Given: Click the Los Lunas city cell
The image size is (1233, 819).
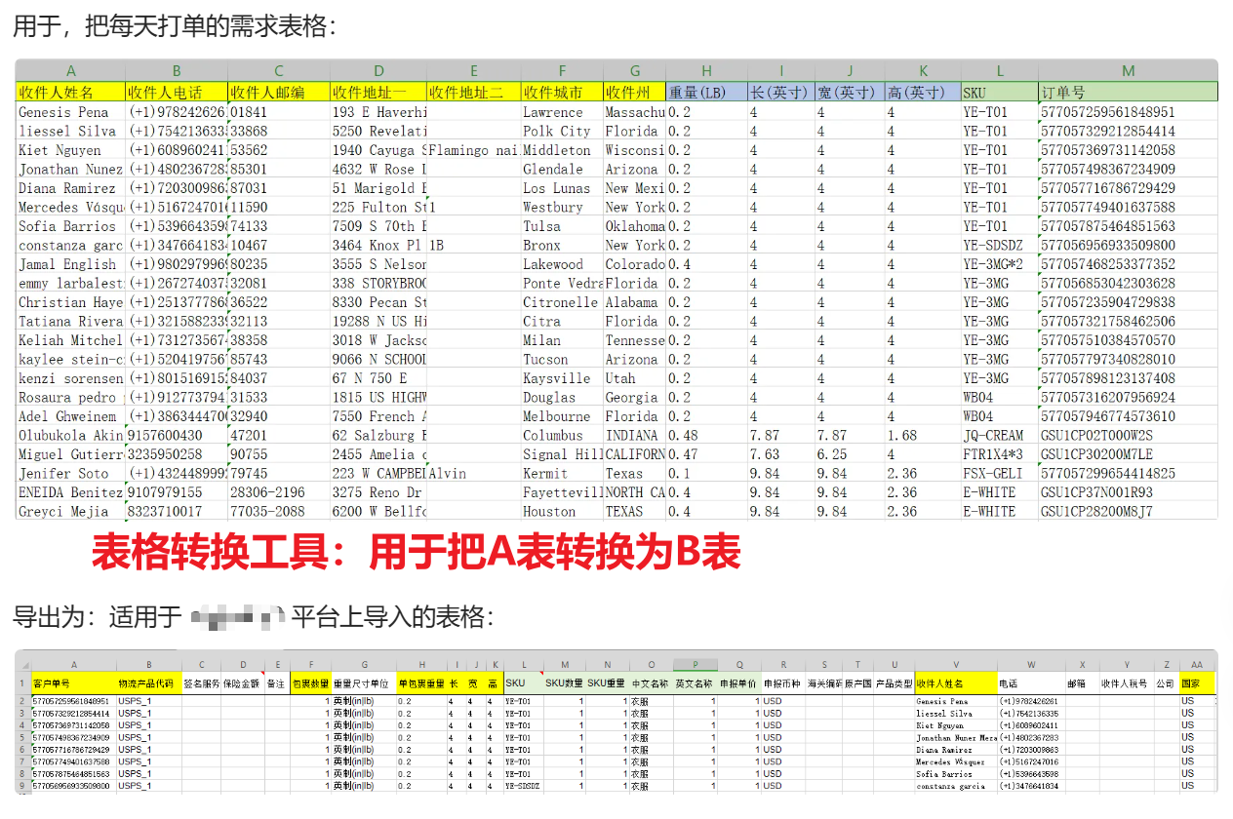Looking at the screenshot, I should point(562,188).
